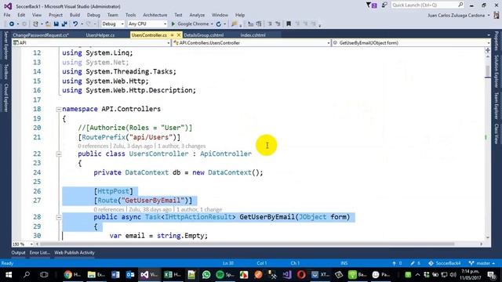The height and width of the screenshot is (282, 502).
Task: Open the Any CPU platform dropdown
Action: click(x=147, y=24)
